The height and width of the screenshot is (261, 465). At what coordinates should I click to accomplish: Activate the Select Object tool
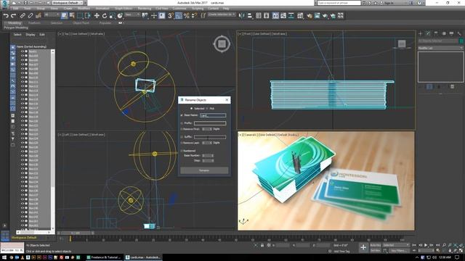pos(65,15)
